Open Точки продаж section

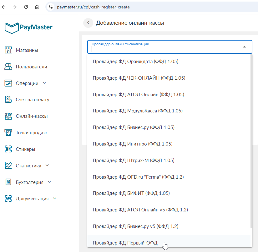31,133
